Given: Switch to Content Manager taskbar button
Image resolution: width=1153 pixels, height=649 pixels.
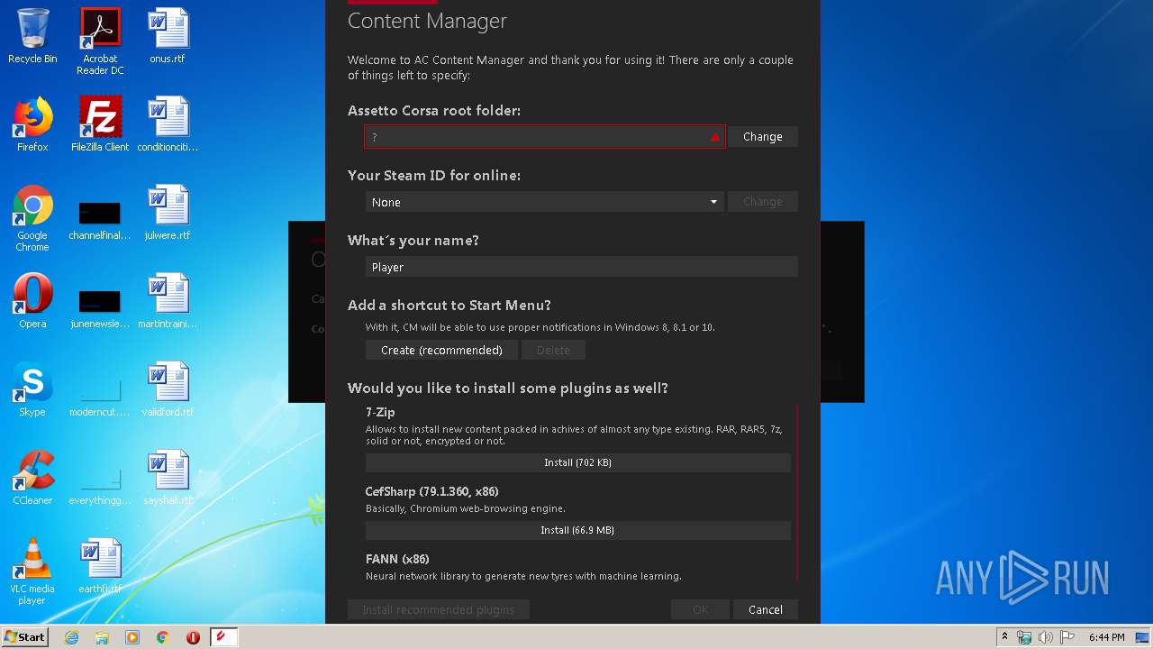Looking at the screenshot, I should click(224, 637).
